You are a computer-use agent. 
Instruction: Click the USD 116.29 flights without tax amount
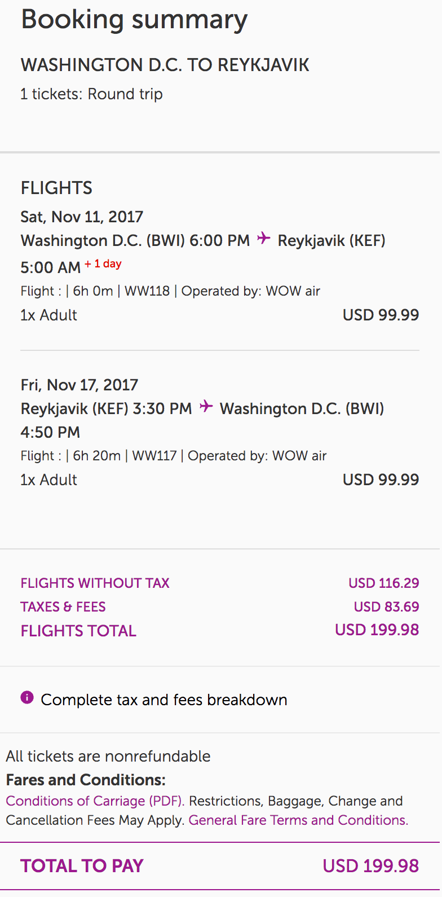click(x=383, y=583)
